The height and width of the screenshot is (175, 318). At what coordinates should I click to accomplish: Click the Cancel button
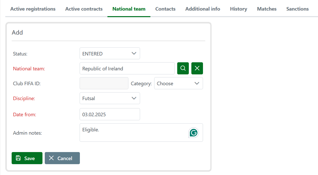(x=62, y=158)
